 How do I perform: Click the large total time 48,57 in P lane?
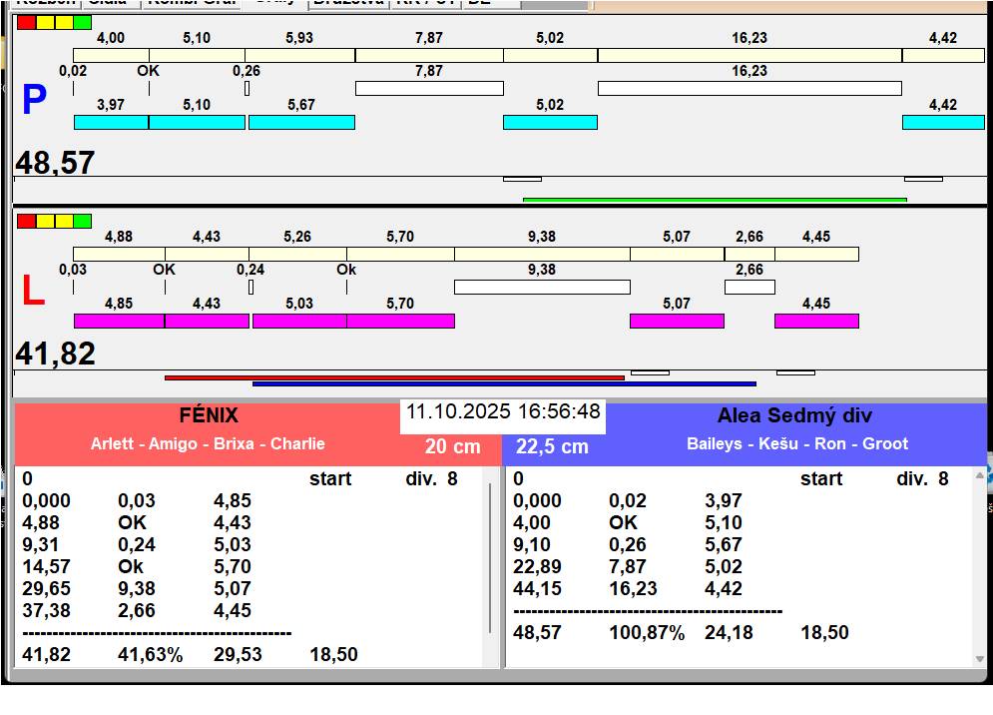[55, 163]
